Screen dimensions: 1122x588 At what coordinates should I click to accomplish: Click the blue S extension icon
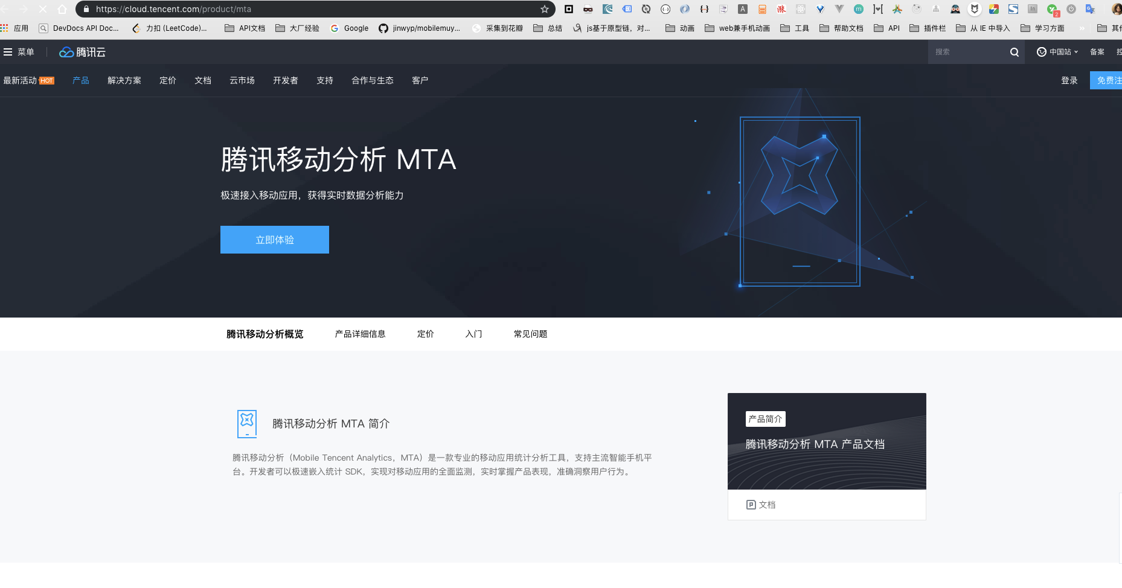point(1013,9)
